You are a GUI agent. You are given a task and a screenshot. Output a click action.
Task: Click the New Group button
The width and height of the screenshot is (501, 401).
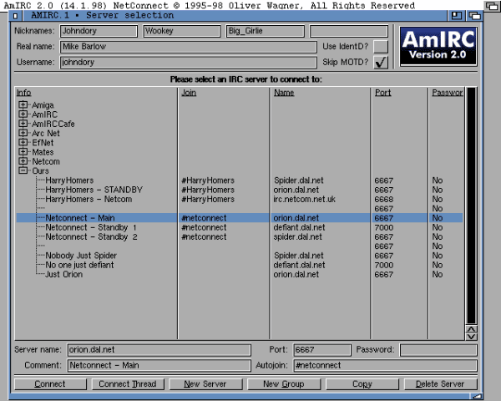284,383
